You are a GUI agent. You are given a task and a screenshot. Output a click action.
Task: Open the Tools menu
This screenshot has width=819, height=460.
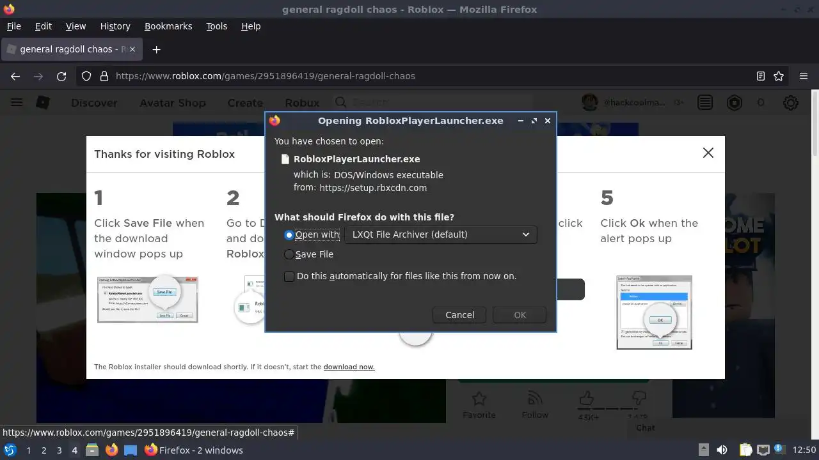pos(216,26)
